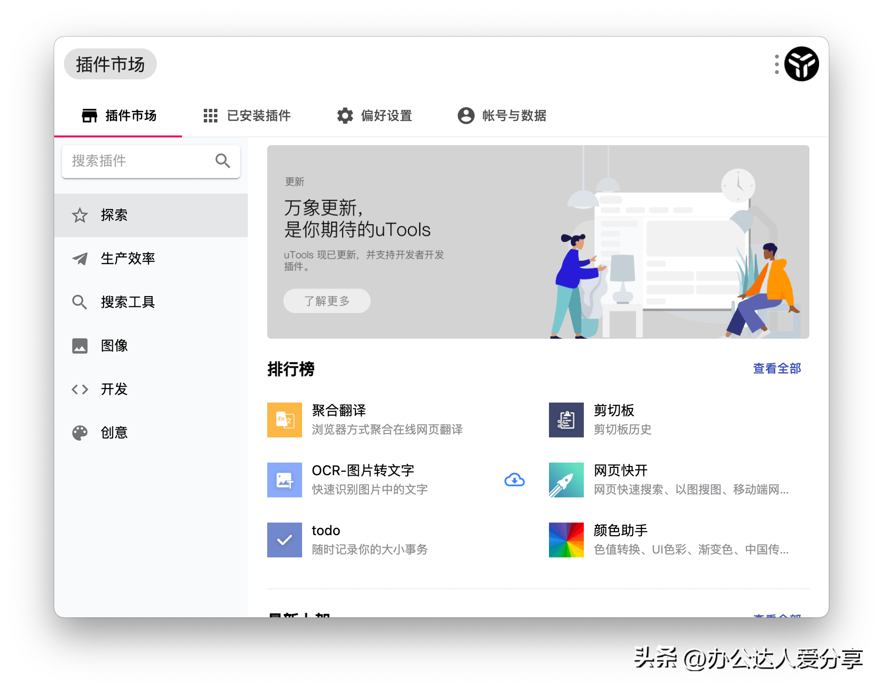Open the 网页快开 plugin title
The width and height of the screenshot is (883, 689).
[621, 470]
